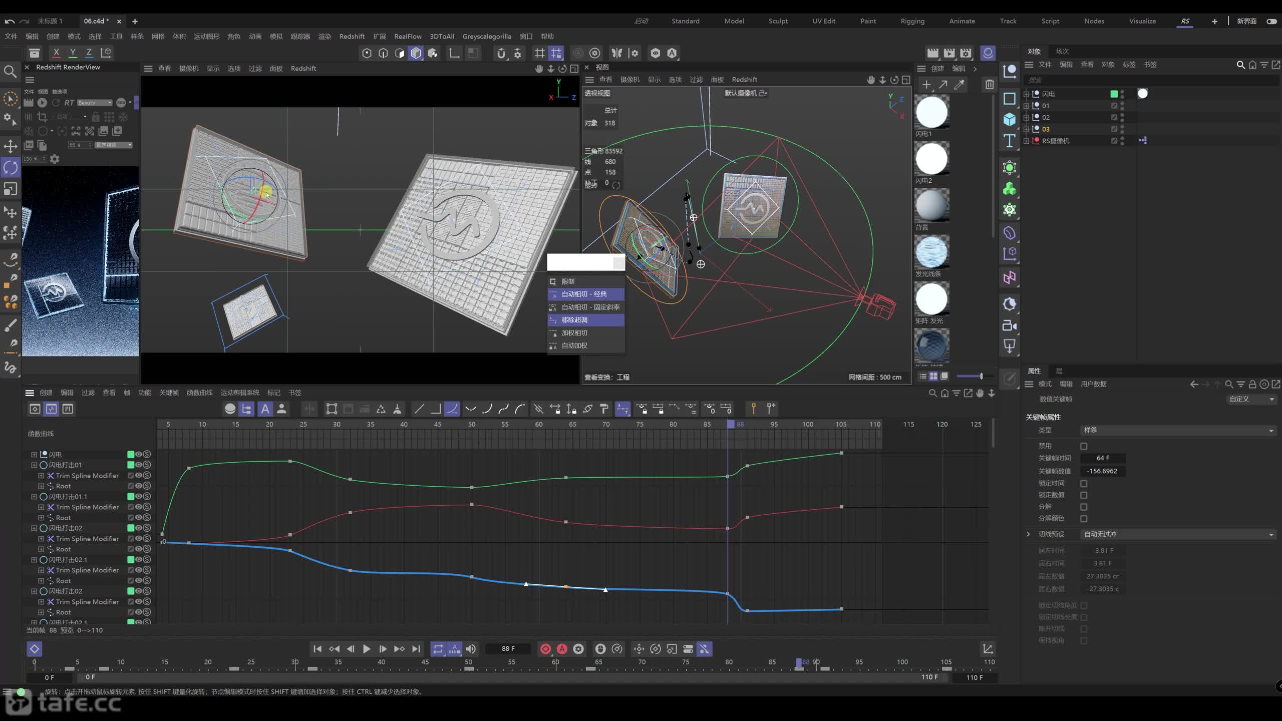Open the 切线预设 dropdown

point(1178,534)
